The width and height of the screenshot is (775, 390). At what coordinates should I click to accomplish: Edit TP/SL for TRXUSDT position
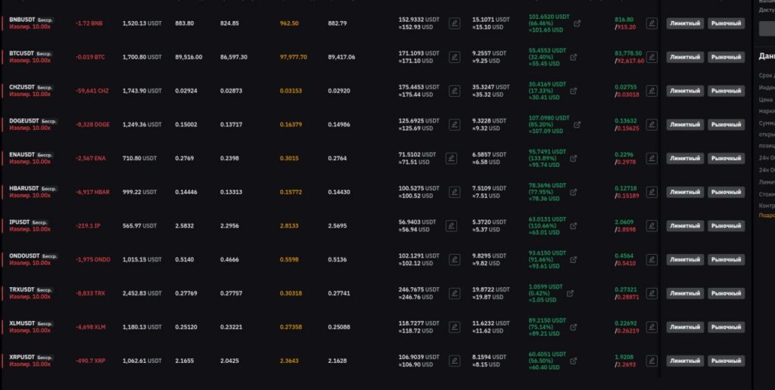coord(652,293)
